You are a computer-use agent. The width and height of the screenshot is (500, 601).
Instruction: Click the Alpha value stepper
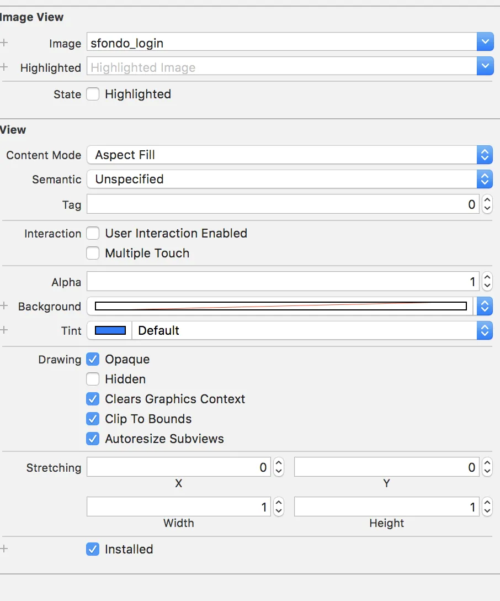(487, 282)
